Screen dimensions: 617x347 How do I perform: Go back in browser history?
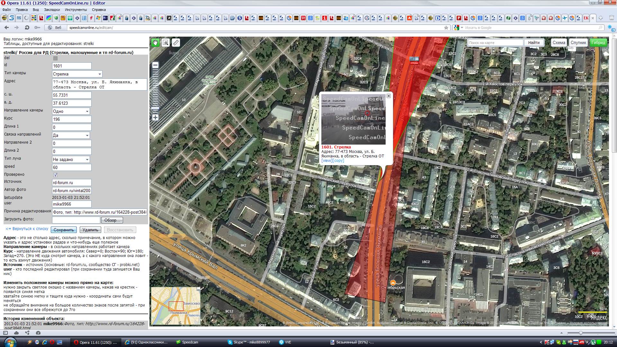tap(7, 28)
